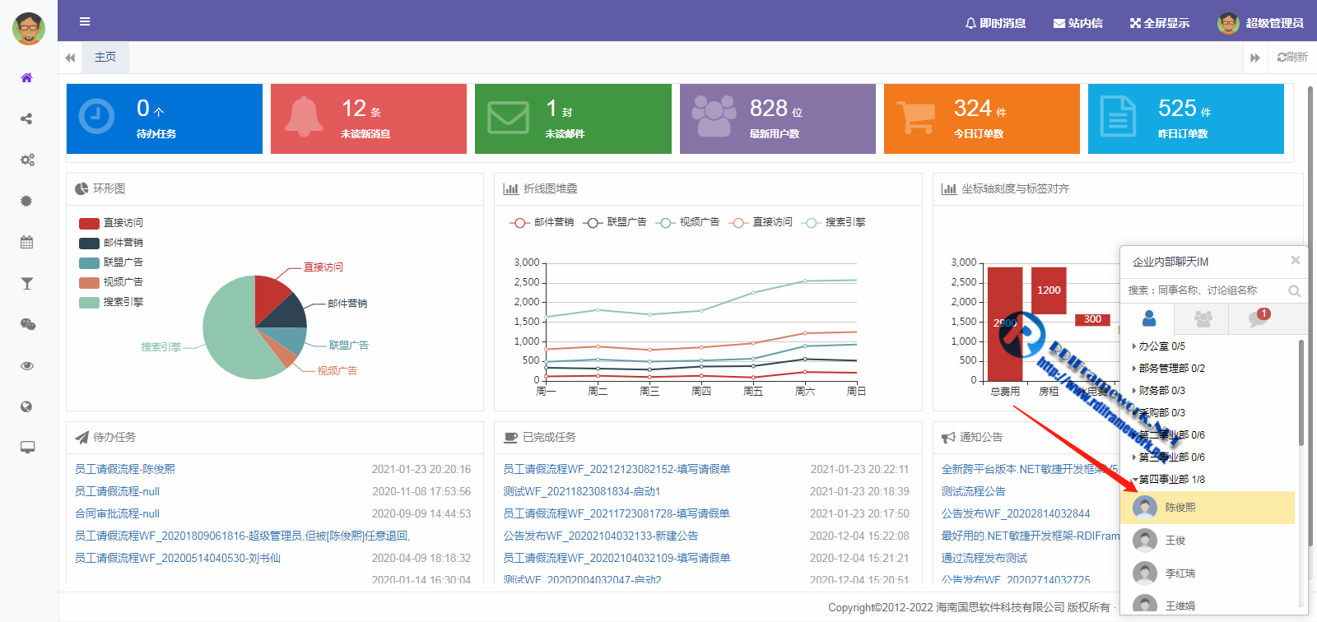Click the hamburger menu icon in top bar
The width and height of the screenshot is (1317, 622).
click(85, 21)
